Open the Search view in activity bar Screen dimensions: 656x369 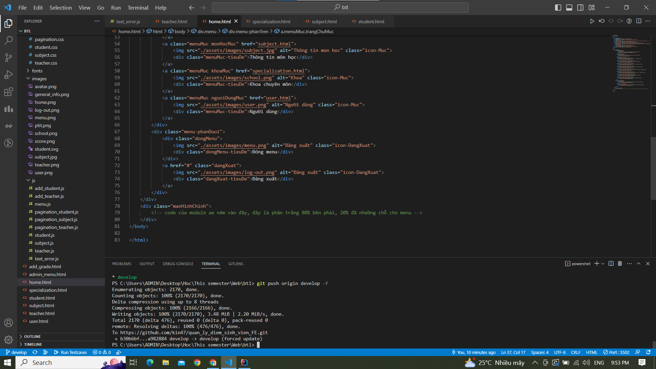[x=9, y=40]
